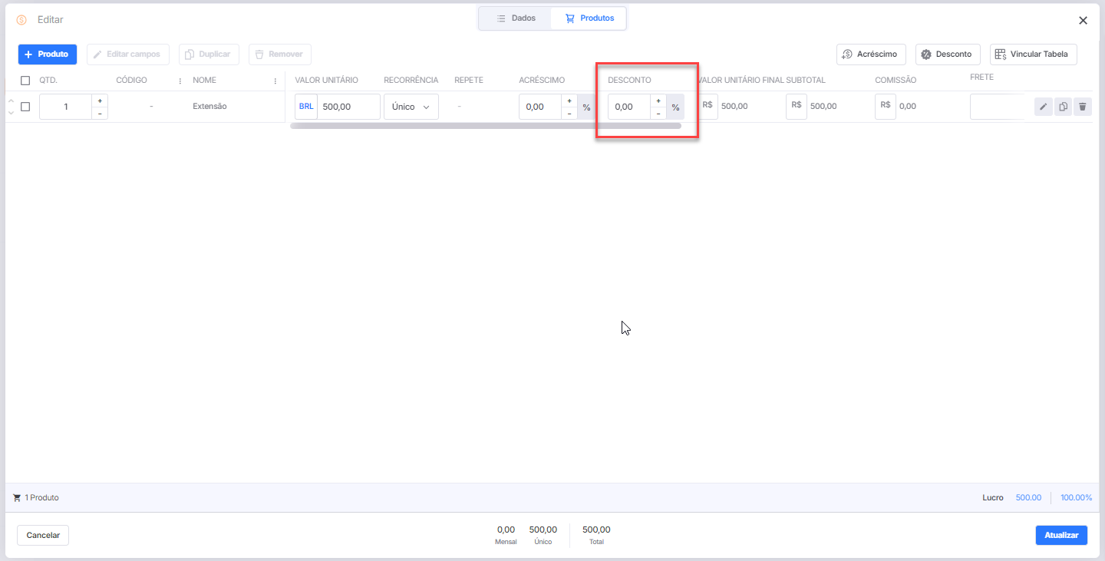This screenshot has width=1105, height=561.
Task: Increase quantity with the plus stepper
Action: 100,101
